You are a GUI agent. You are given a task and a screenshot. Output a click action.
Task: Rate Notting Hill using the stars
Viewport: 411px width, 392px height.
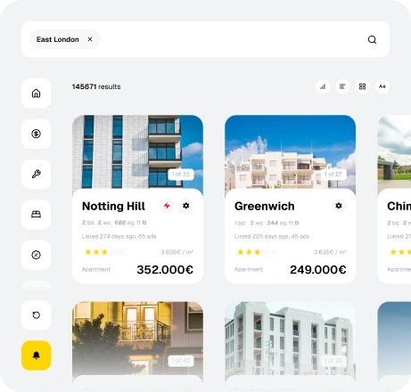click(x=104, y=252)
